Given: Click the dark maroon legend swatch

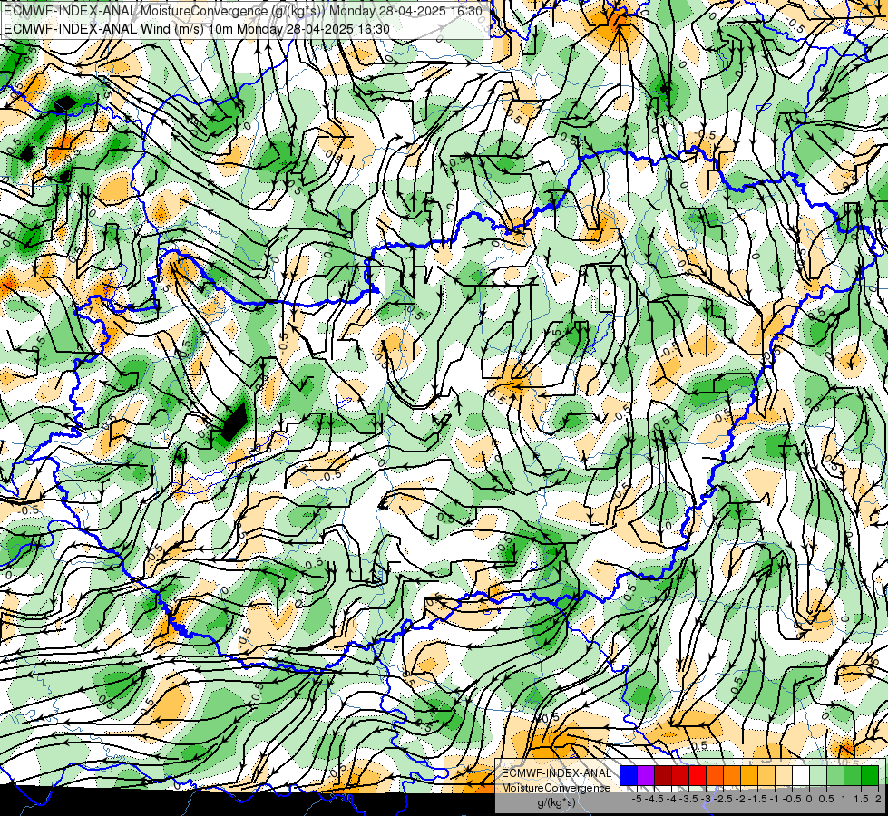Looking at the screenshot, I should coord(663,776).
